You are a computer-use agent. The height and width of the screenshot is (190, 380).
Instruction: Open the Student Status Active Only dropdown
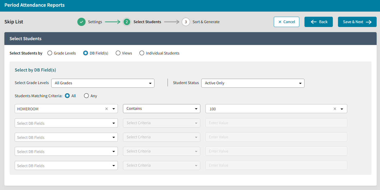point(253,83)
